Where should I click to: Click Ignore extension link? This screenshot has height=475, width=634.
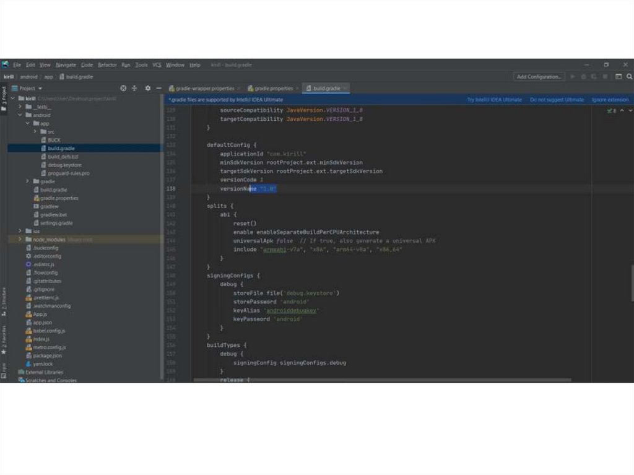pyautogui.click(x=610, y=100)
